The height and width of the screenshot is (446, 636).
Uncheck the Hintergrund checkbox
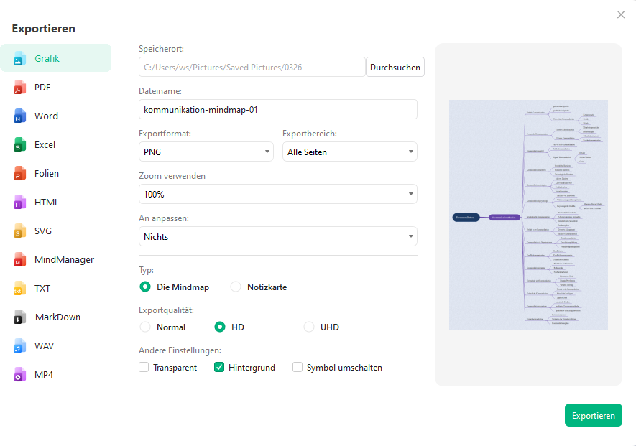tap(220, 368)
